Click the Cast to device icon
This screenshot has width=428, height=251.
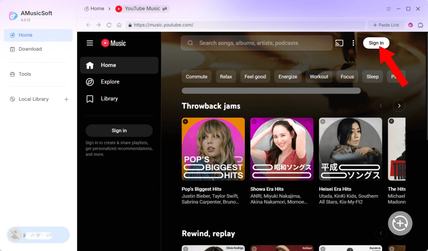pyautogui.click(x=339, y=43)
